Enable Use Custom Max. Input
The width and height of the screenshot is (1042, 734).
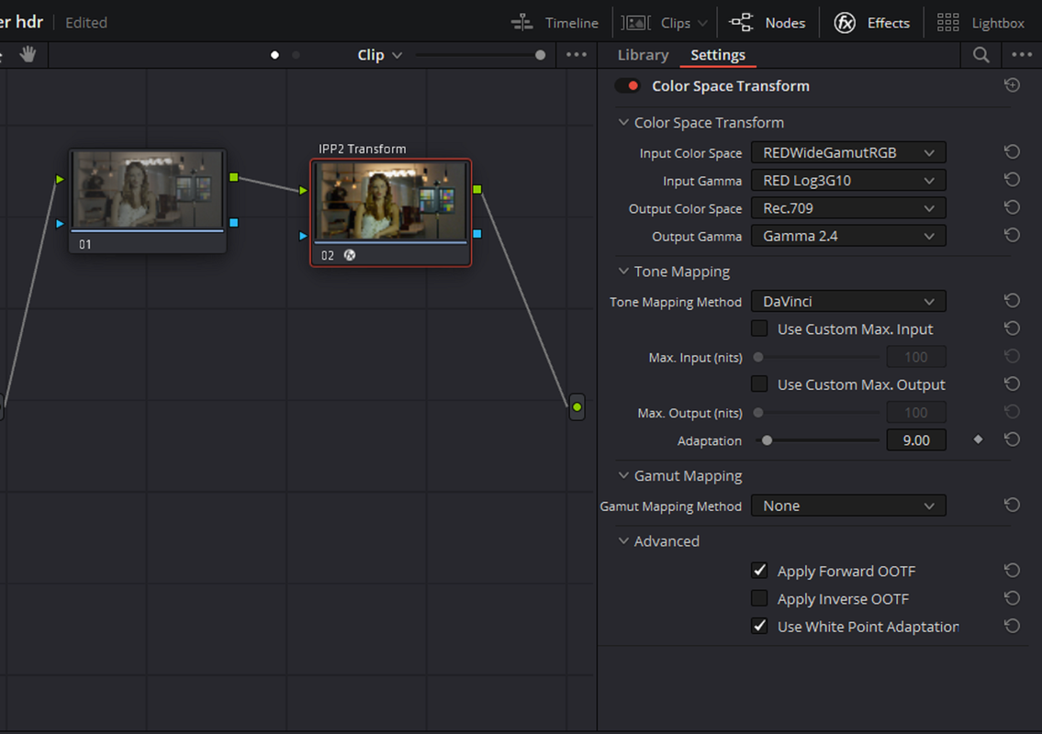click(x=759, y=328)
